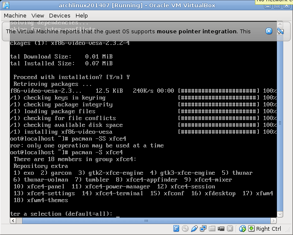Click '12) xfce4-session' package entry
This screenshot has width=293, height=235.
(186, 187)
